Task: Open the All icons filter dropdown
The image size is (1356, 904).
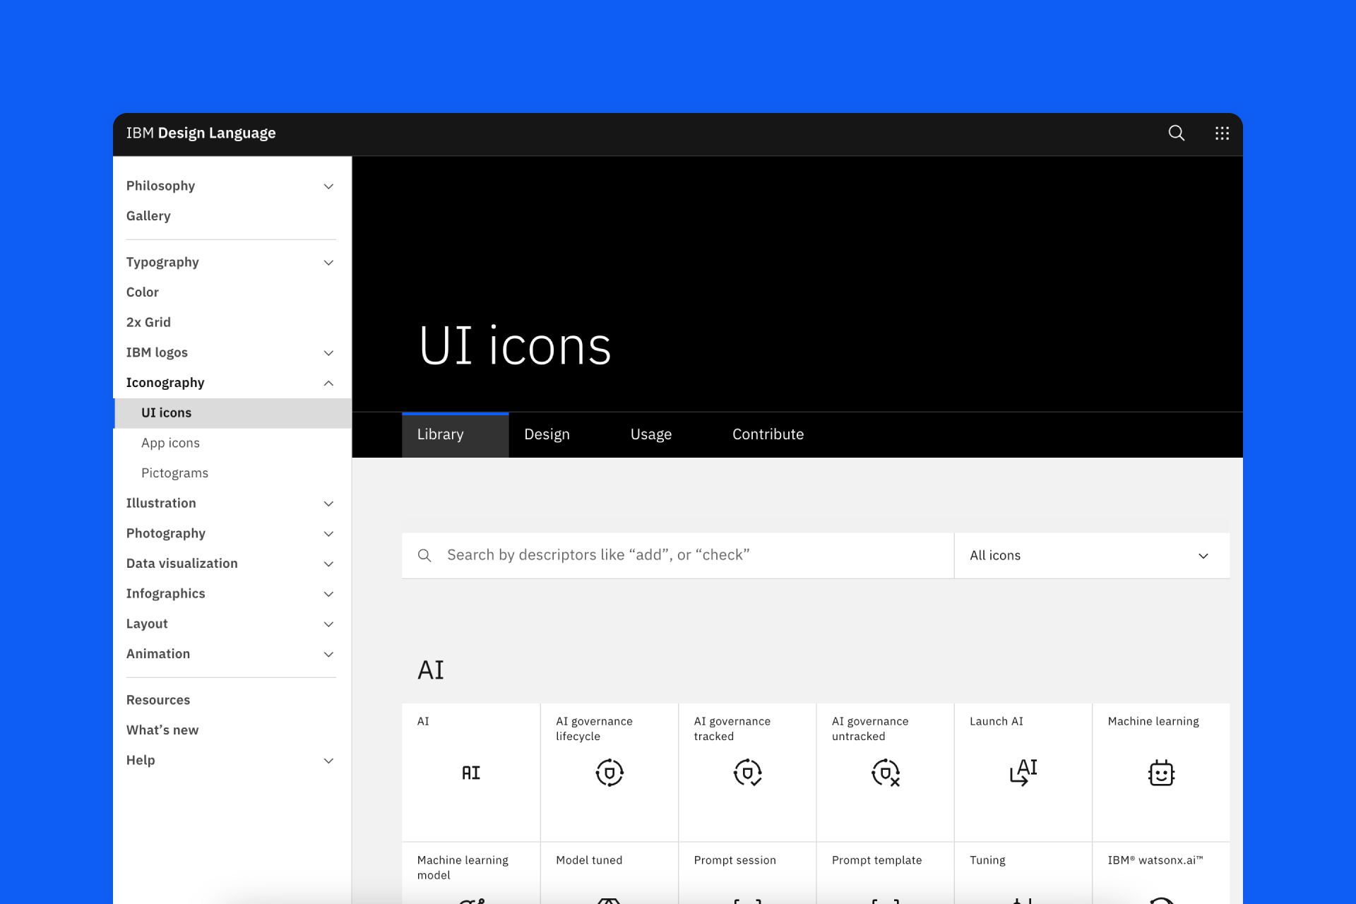Action: pyautogui.click(x=1091, y=556)
